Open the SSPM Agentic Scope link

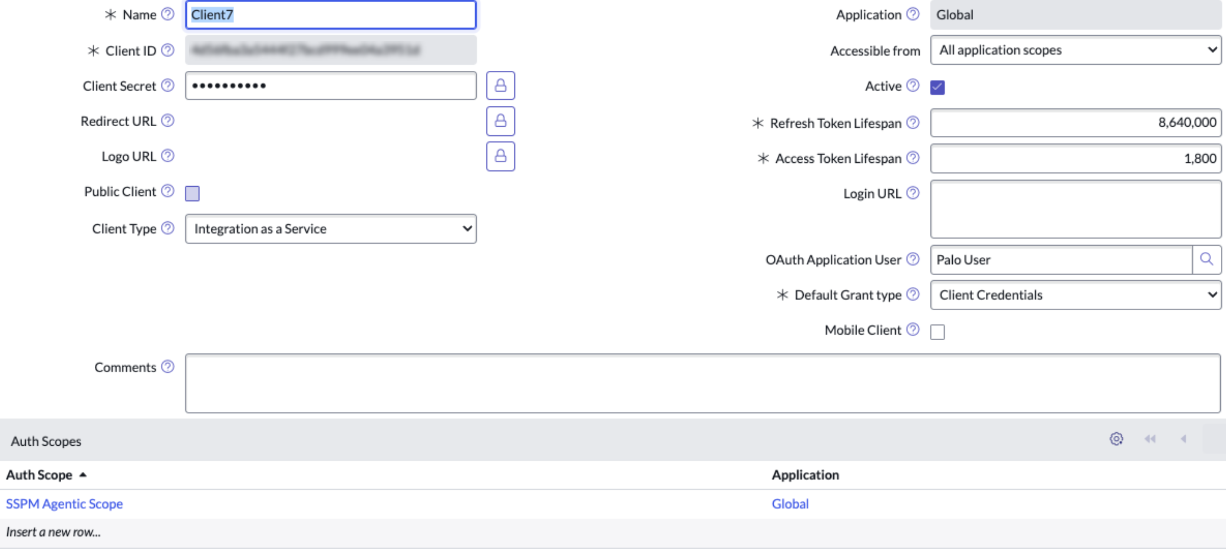(64, 503)
